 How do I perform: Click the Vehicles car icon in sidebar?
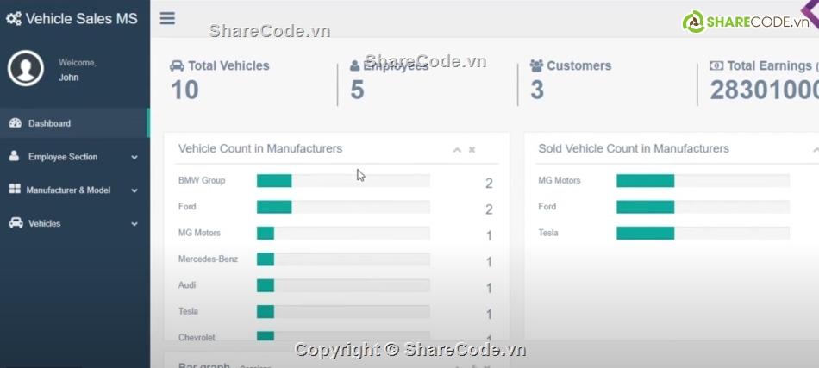16,223
